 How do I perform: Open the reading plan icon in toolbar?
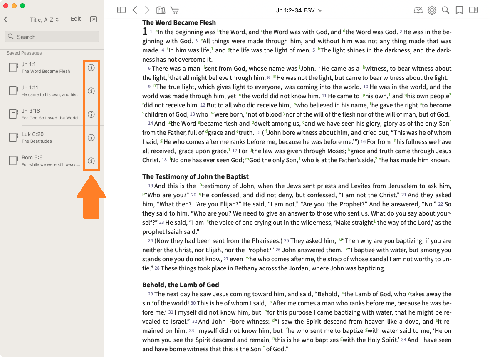tap(418, 10)
